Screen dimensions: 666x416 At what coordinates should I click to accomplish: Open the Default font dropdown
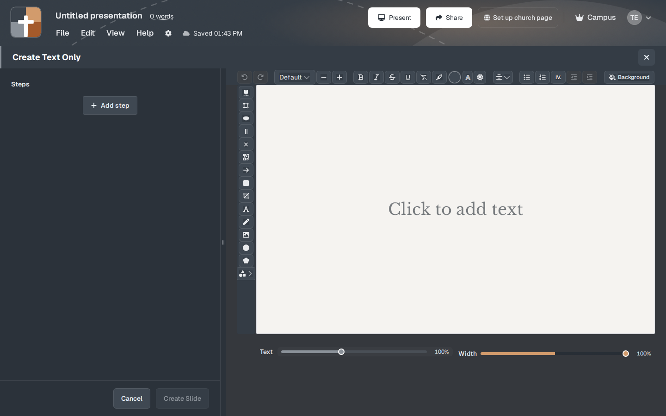point(295,77)
